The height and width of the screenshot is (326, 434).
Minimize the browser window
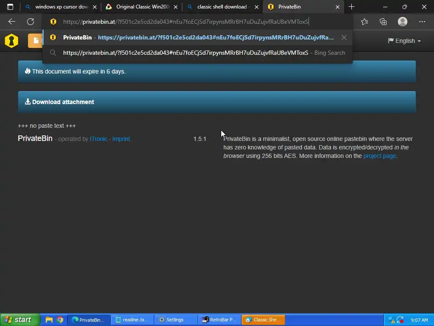tap(385, 7)
